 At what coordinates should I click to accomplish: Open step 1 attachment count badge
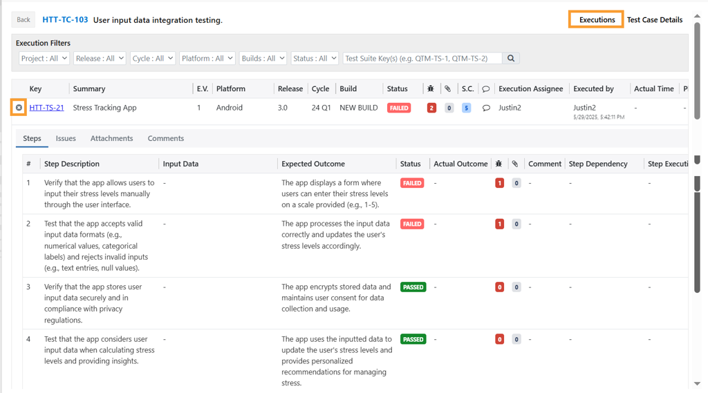click(x=516, y=183)
